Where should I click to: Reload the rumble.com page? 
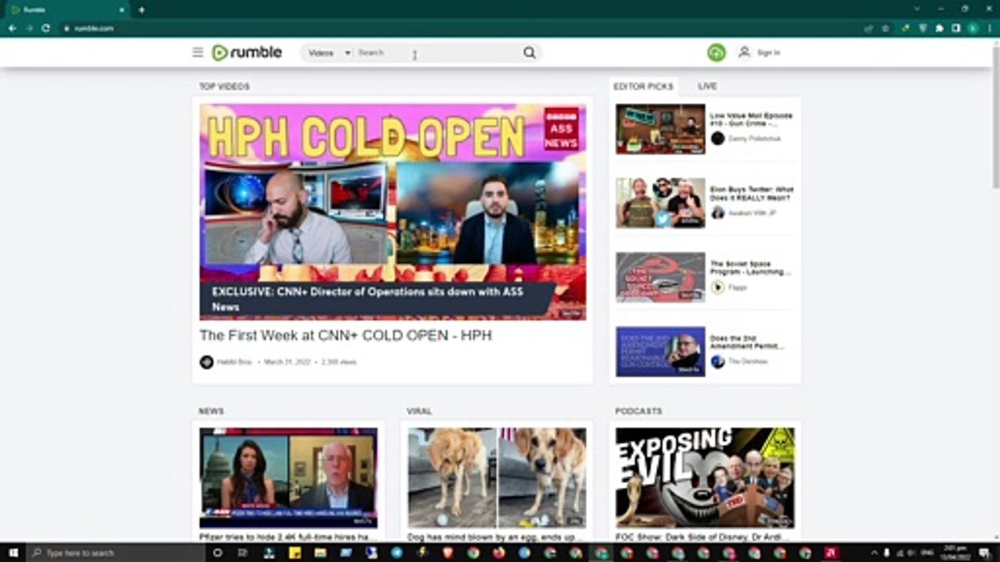46,28
